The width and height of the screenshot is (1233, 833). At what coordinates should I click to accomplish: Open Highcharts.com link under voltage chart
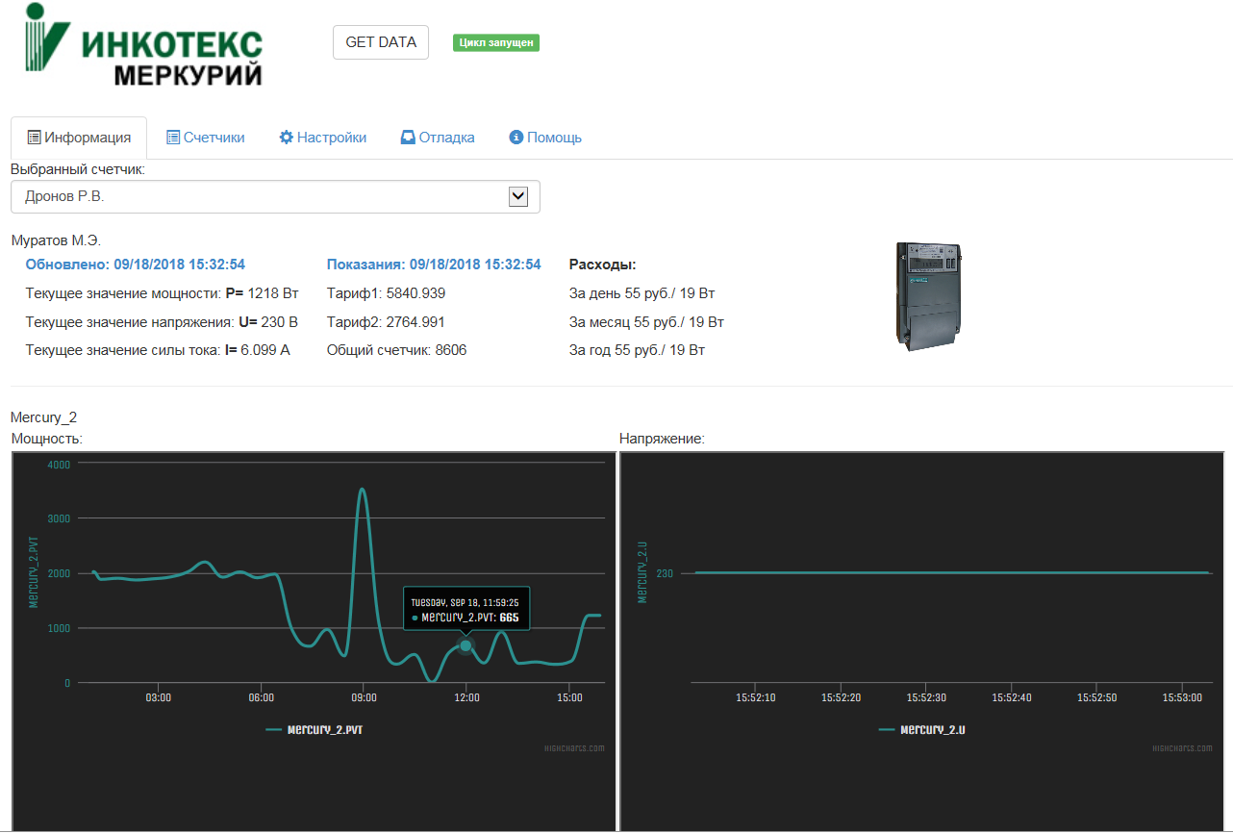click(1184, 748)
